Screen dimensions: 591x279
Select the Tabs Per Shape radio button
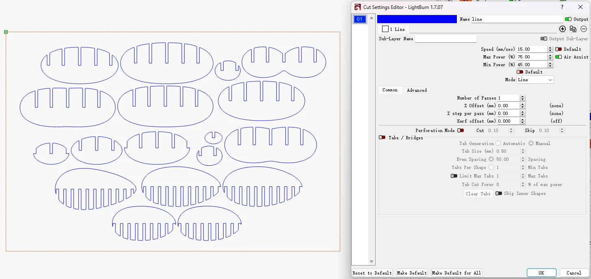point(491,167)
